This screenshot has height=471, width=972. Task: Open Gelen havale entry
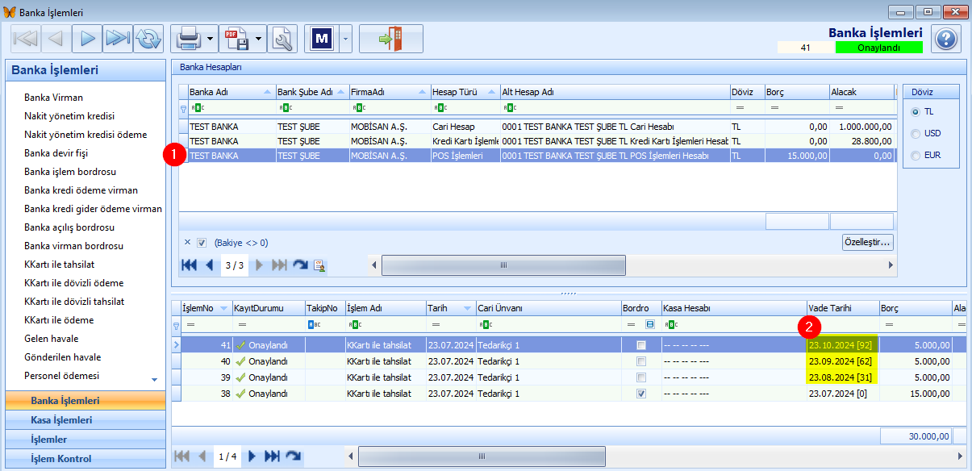[51, 339]
